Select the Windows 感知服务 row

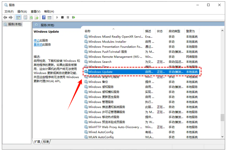[141, 87]
